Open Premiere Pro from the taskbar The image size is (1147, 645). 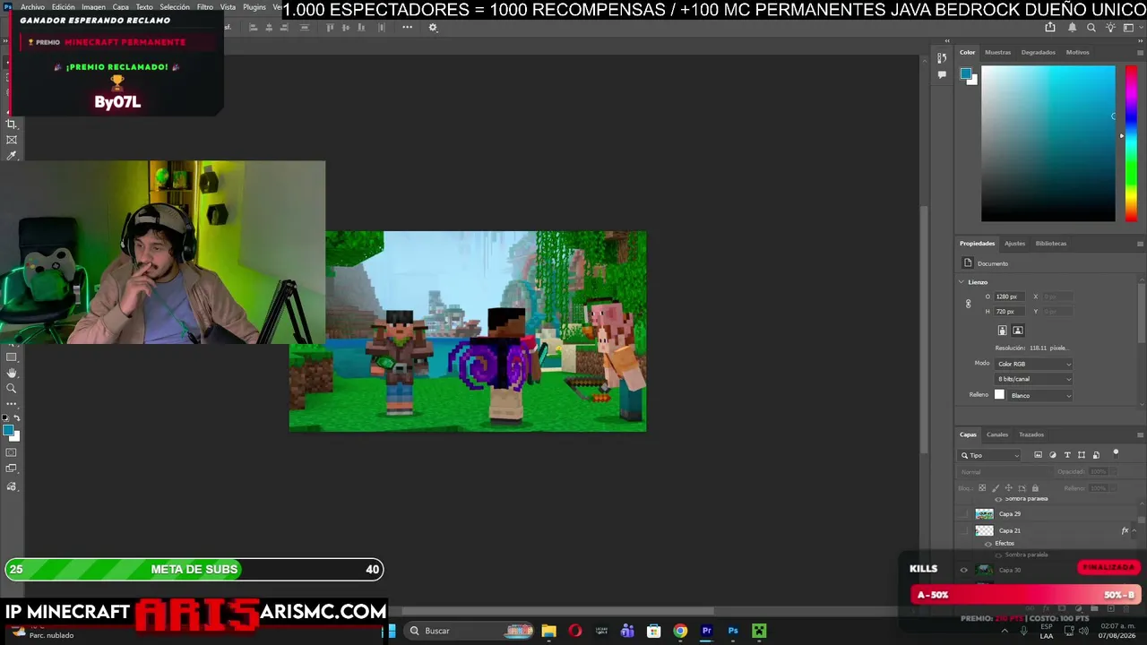point(707,631)
